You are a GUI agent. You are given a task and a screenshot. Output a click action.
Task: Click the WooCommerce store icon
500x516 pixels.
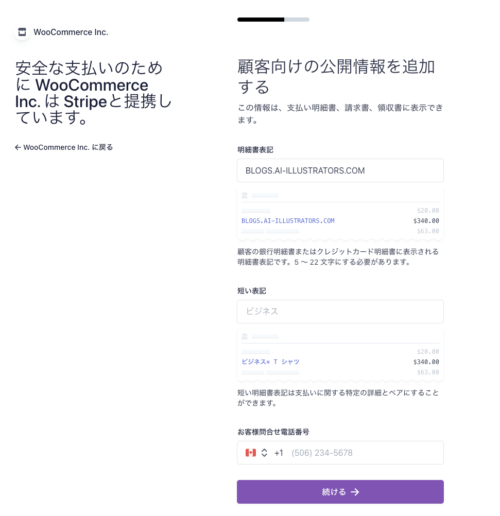tap(22, 32)
